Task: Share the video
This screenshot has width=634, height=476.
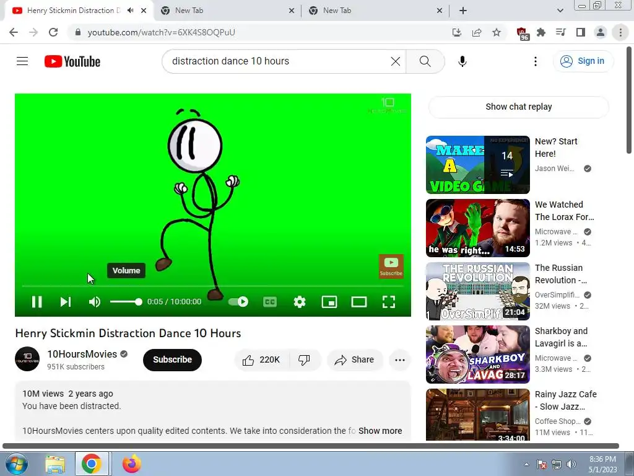Action: click(355, 359)
